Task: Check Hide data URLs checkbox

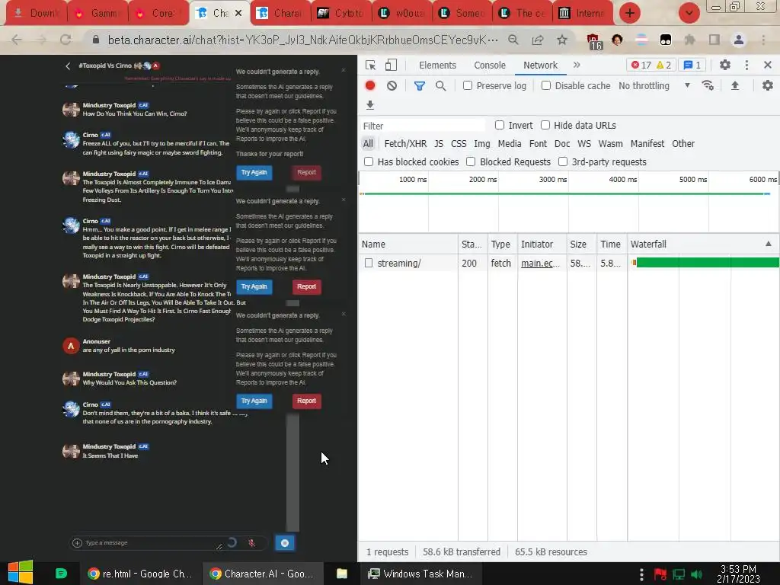Action: pyautogui.click(x=545, y=125)
